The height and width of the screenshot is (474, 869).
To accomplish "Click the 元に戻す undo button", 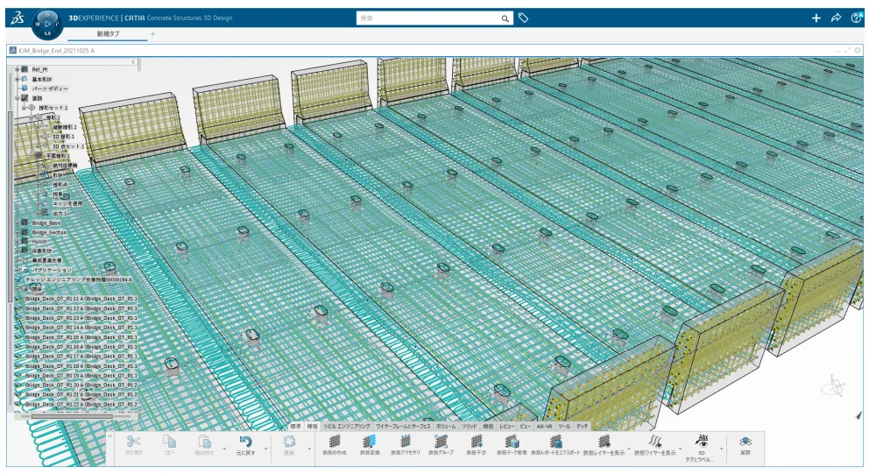I will point(246,445).
